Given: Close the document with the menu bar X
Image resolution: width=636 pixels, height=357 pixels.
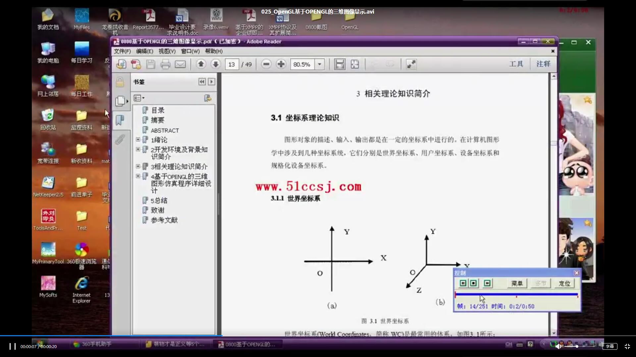Looking at the screenshot, I should point(553,51).
